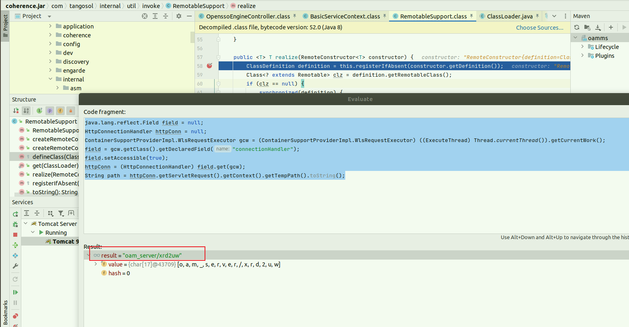This screenshot has width=629, height=327.
Task: Collapse the Running node in Services
Action: [x=33, y=232]
